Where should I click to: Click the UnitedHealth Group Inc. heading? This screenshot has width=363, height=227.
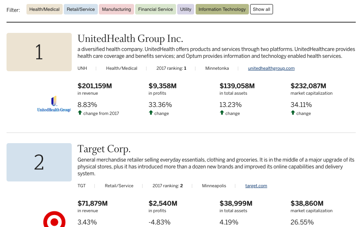pos(130,39)
